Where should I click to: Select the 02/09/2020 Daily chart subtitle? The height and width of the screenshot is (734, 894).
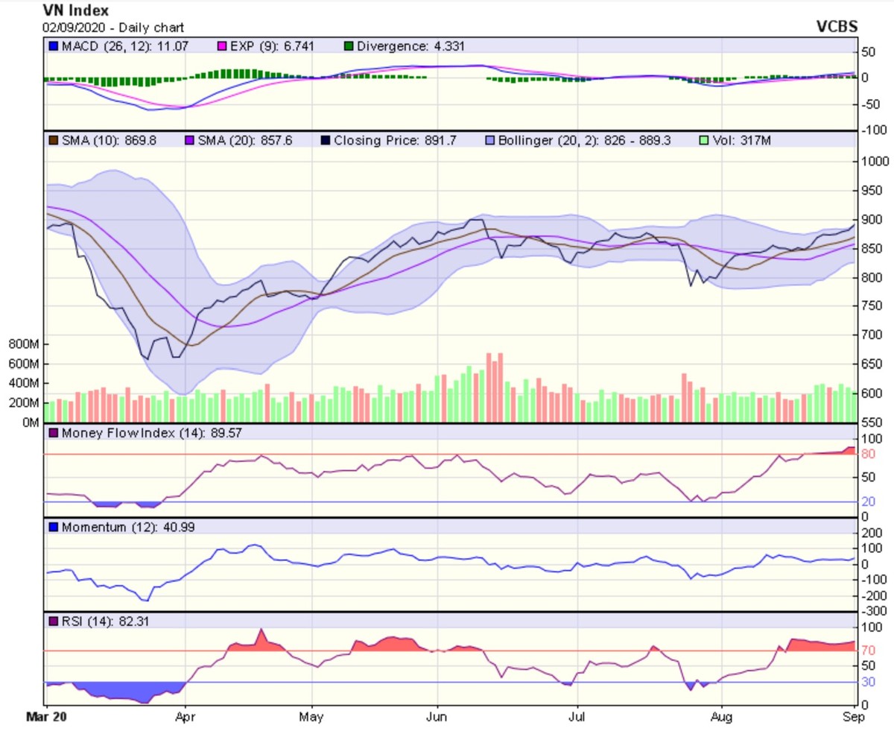pos(113,28)
